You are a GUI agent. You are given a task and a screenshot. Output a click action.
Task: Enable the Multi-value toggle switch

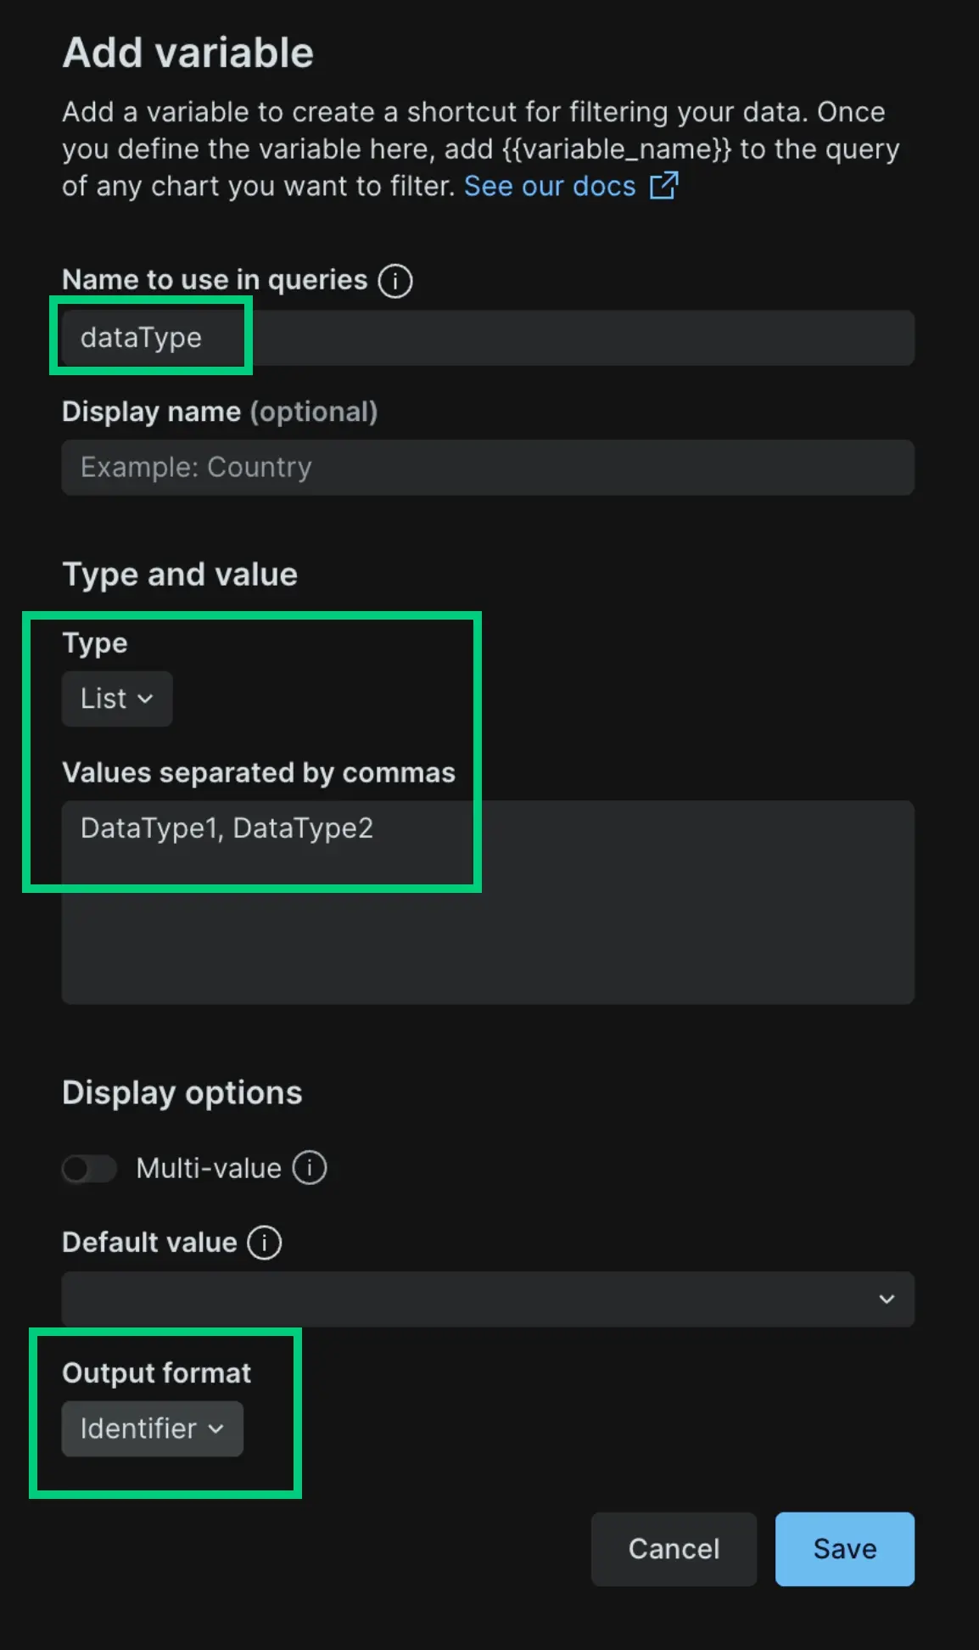pyautogui.click(x=90, y=1169)
